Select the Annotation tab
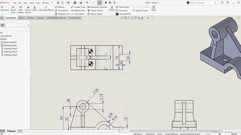The height and width of the screenshot is (135, 241). [x=11, y=18]
